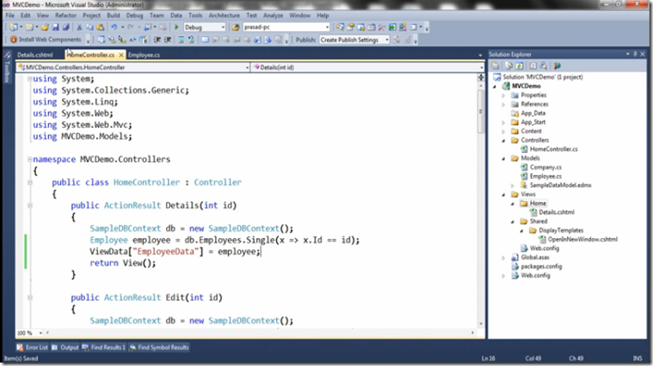Expand the SampleDataModel.edmx node
This screenshot has height=366, width=653.
pyautogui.click(x=512, y=186)
